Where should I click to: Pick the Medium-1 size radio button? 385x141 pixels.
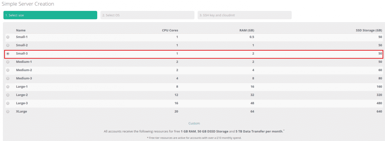pyautogui.click(x=8, y=62)
